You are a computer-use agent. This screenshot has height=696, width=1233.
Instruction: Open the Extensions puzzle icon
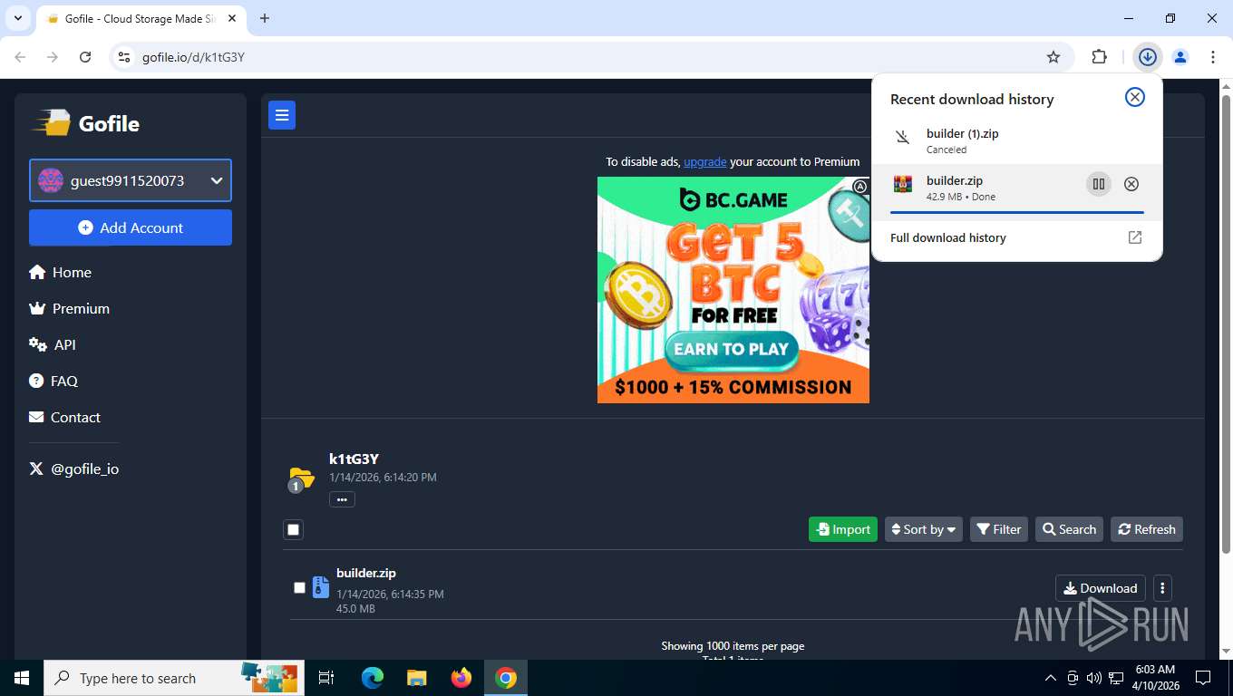1099,57
